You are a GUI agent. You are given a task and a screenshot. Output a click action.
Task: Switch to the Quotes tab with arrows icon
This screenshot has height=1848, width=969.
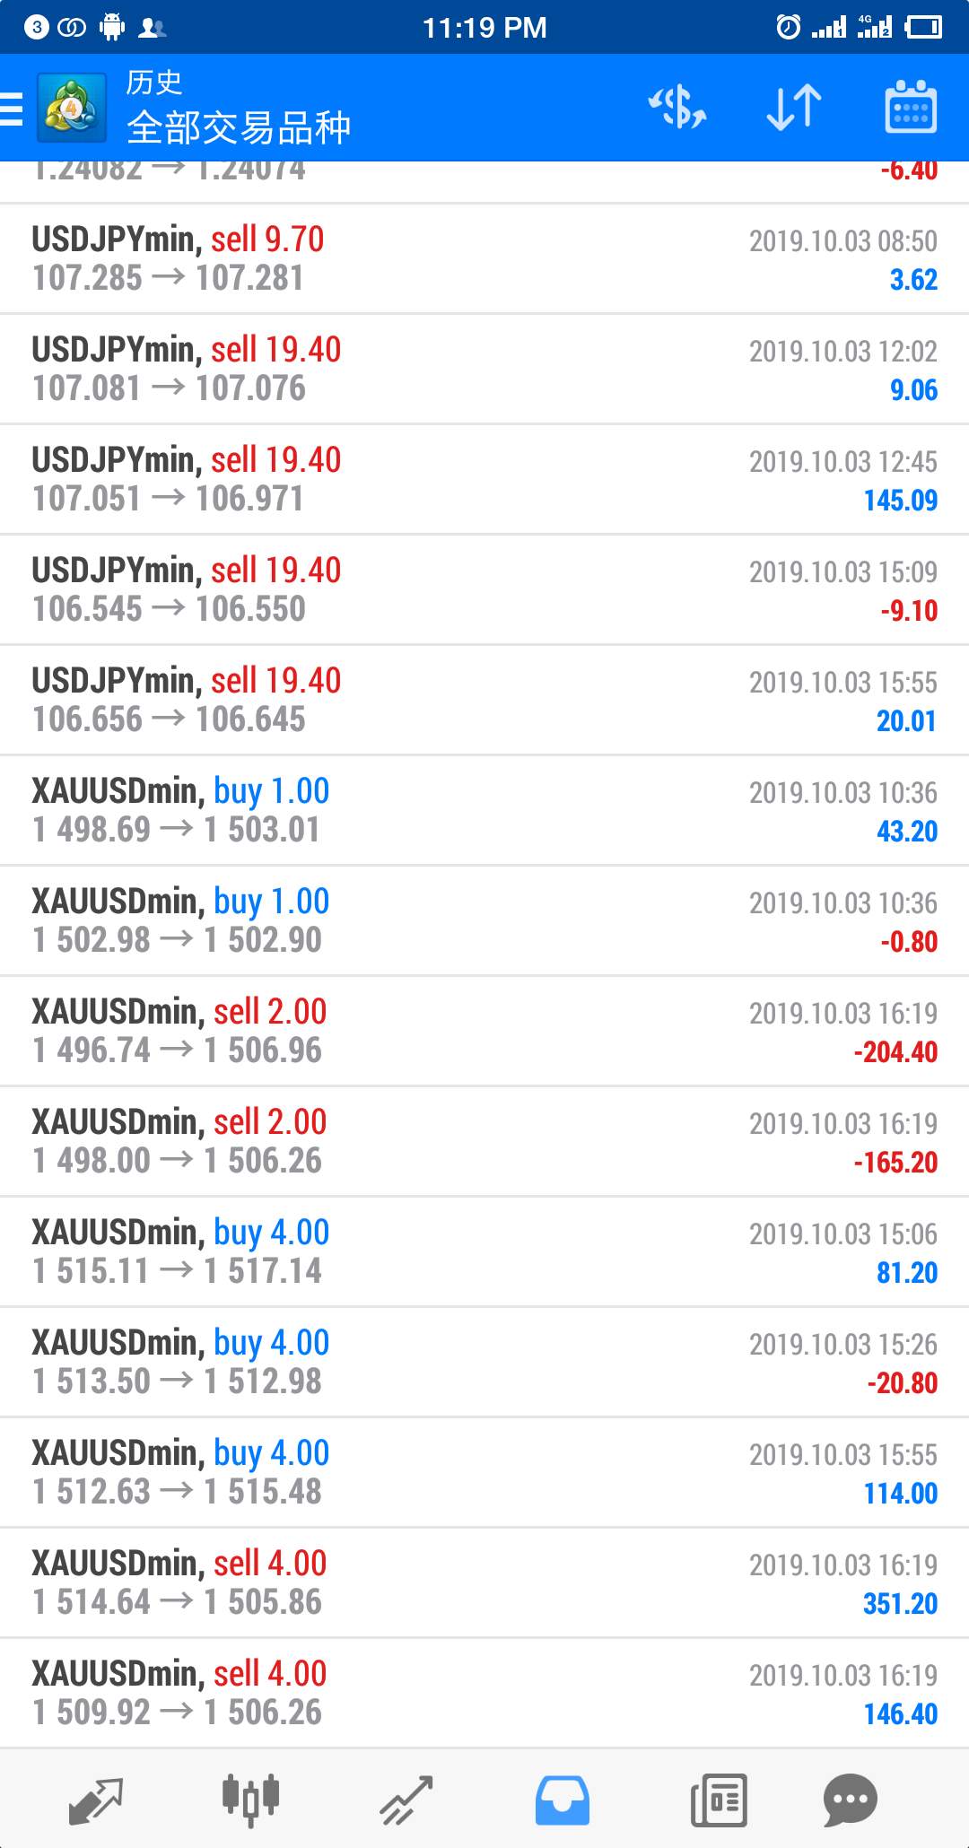pyautogui.click(x=95, y=1800)
